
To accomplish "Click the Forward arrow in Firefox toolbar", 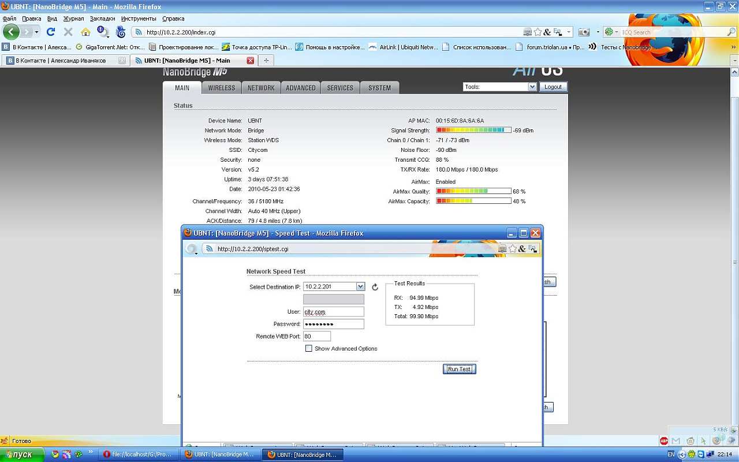I will pyautogui.click(x=27, y=32).
